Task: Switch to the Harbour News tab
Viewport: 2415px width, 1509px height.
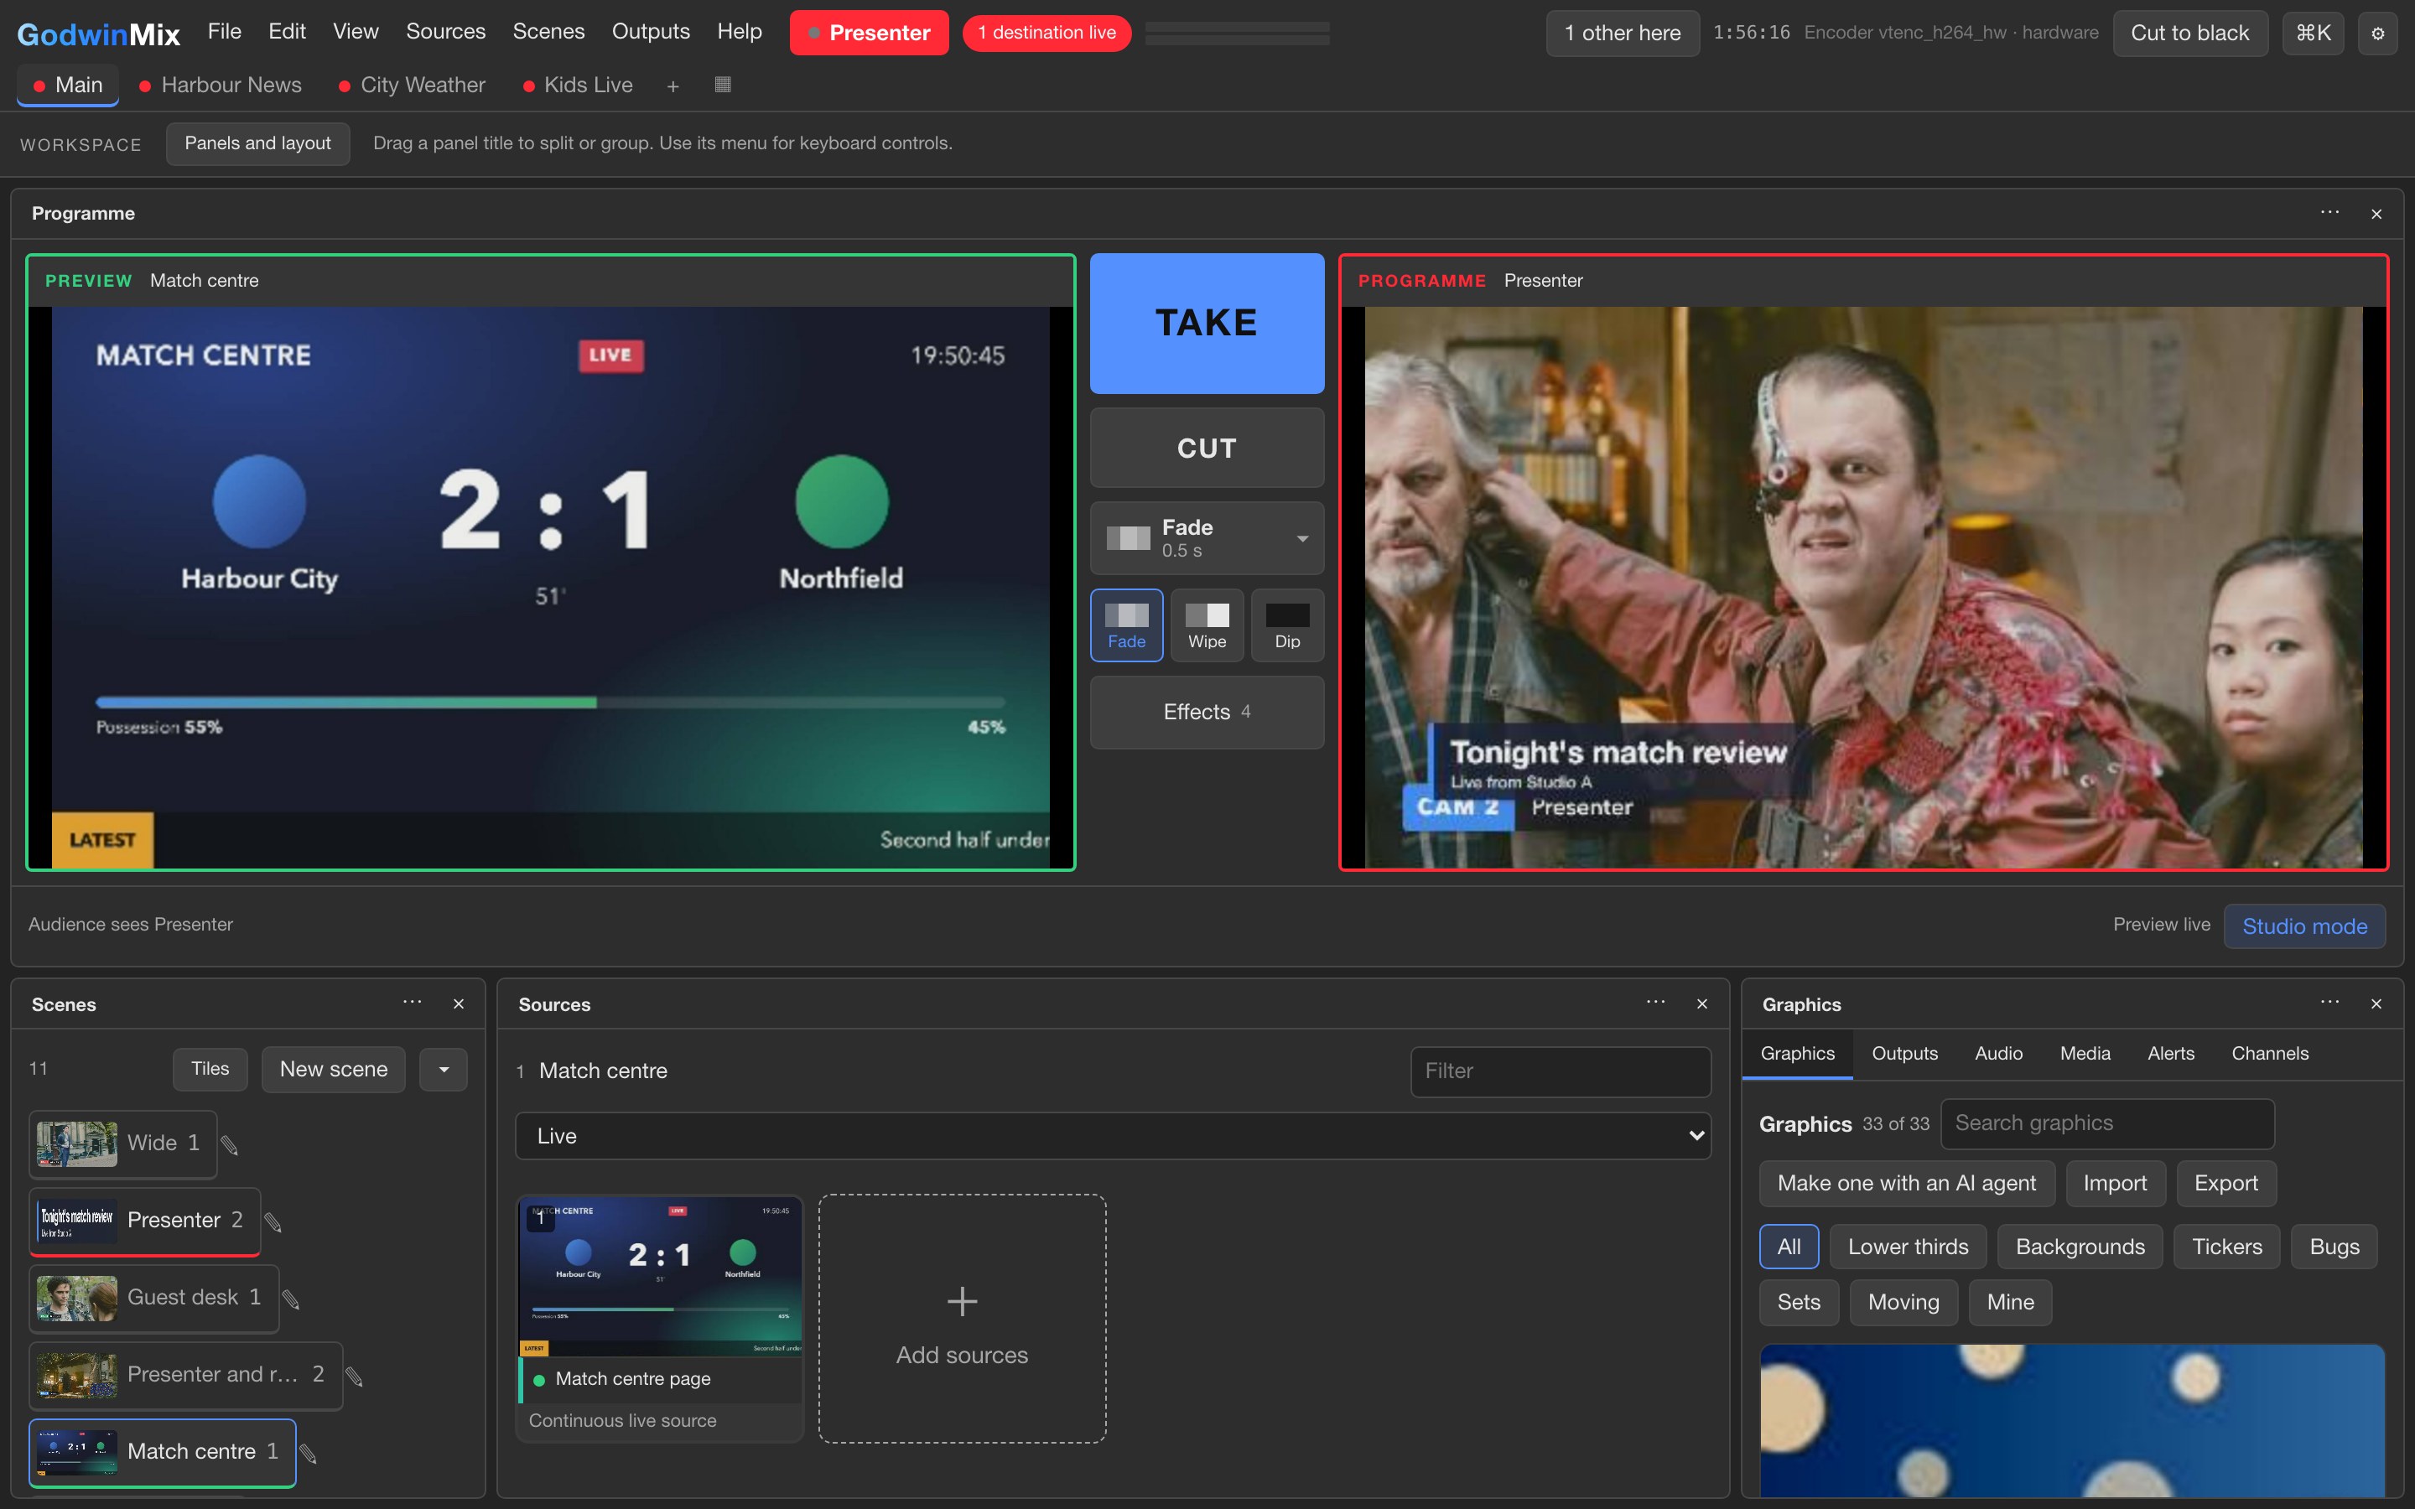Action: point(221,85)
